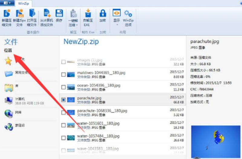Click the Encrypt (加密) padlock icon

click(103, 13)
